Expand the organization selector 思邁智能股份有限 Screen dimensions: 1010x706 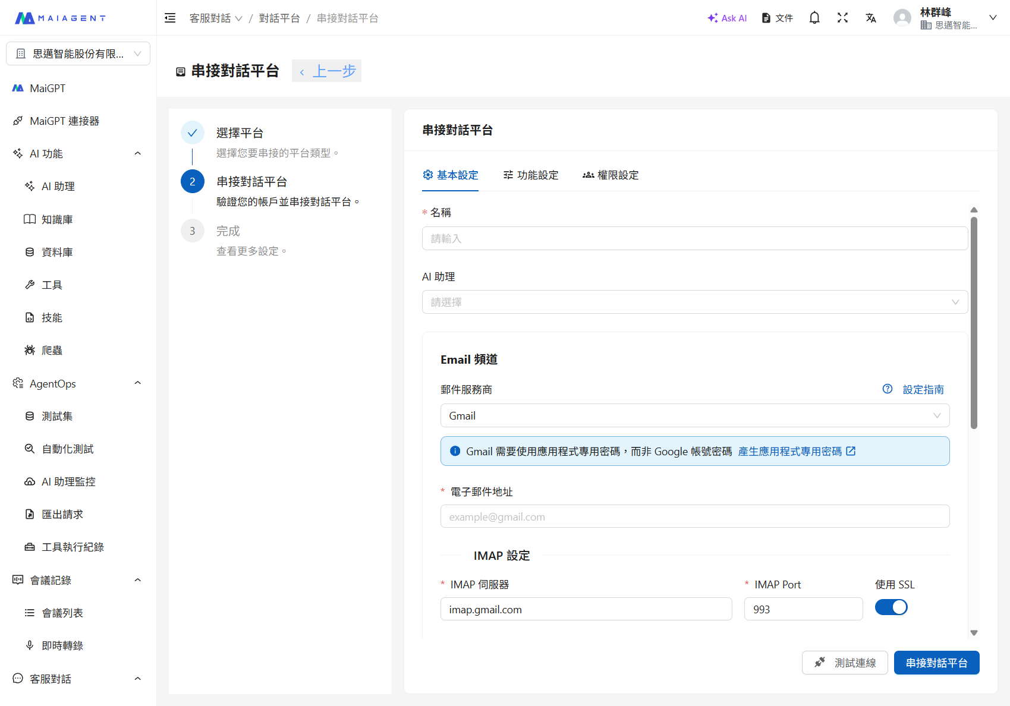pyautogui.click(x=78, y=53)
